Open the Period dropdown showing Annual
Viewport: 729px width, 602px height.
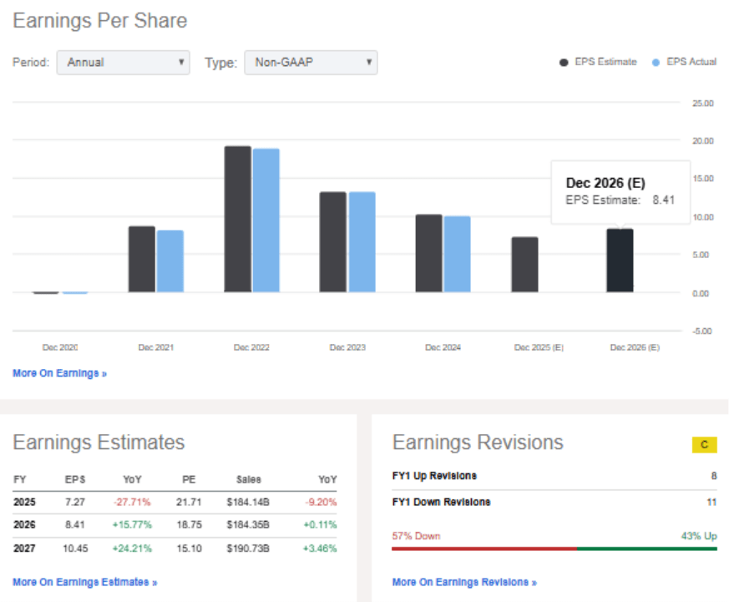pyautogui.click(x=122, y=62)
